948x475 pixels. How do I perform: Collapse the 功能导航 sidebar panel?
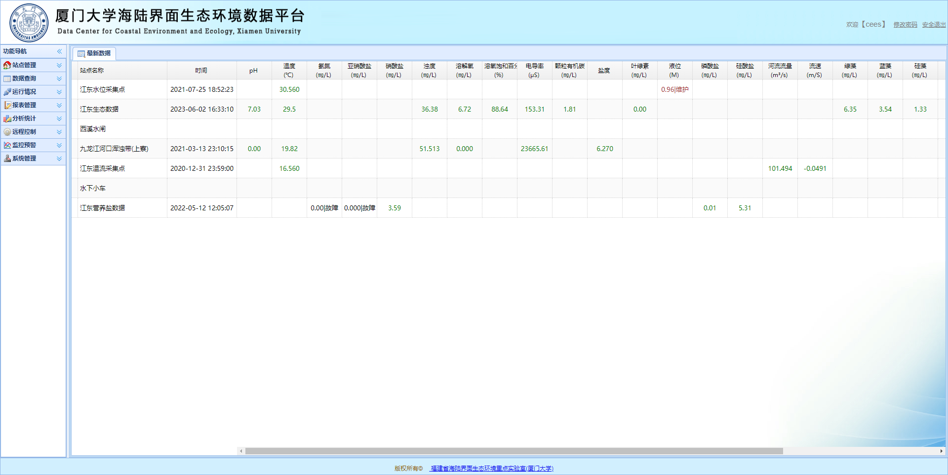59,51
